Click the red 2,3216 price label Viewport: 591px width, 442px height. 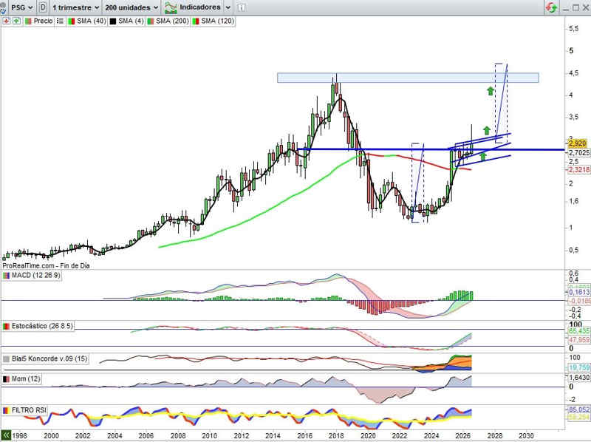(579, 170)
